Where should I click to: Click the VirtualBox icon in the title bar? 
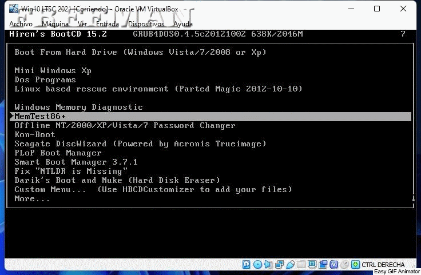[13, 9]
